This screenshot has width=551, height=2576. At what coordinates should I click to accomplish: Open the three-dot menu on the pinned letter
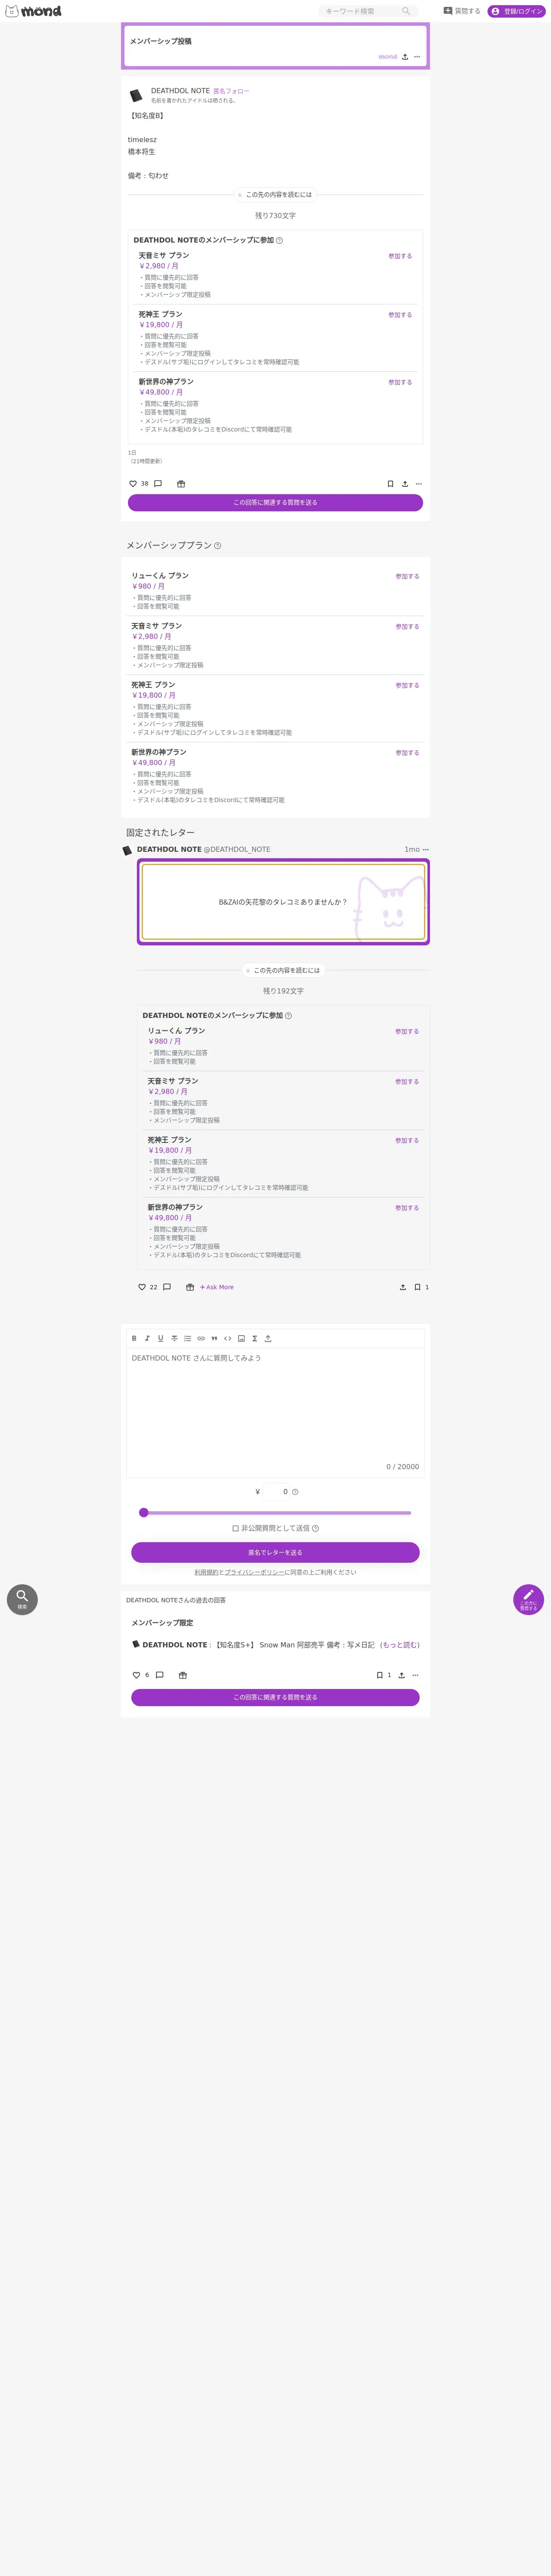[426, 849]
